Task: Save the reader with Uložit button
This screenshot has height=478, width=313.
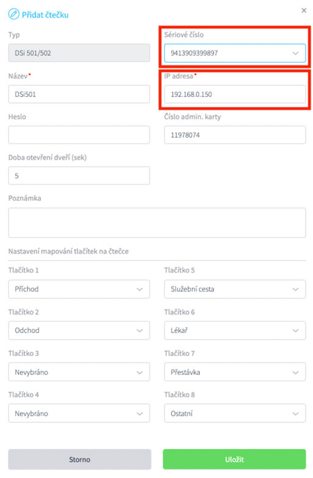Action: 234,460
